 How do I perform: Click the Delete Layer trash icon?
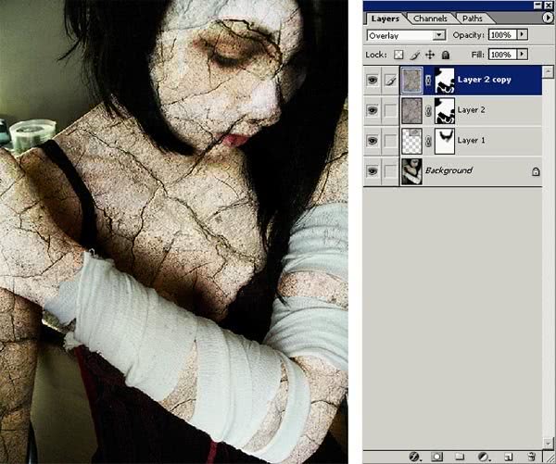(531, 457)
